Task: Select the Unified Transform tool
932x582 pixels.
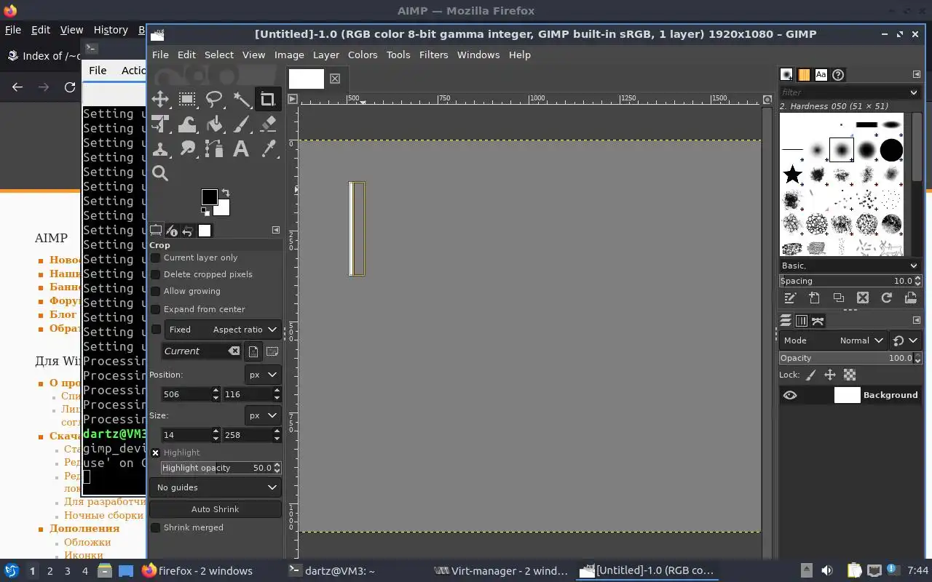Action: pos(160,124)
